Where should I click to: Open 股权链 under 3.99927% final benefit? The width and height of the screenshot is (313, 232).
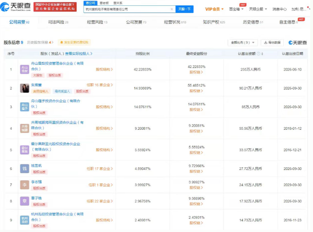point(196,187)
